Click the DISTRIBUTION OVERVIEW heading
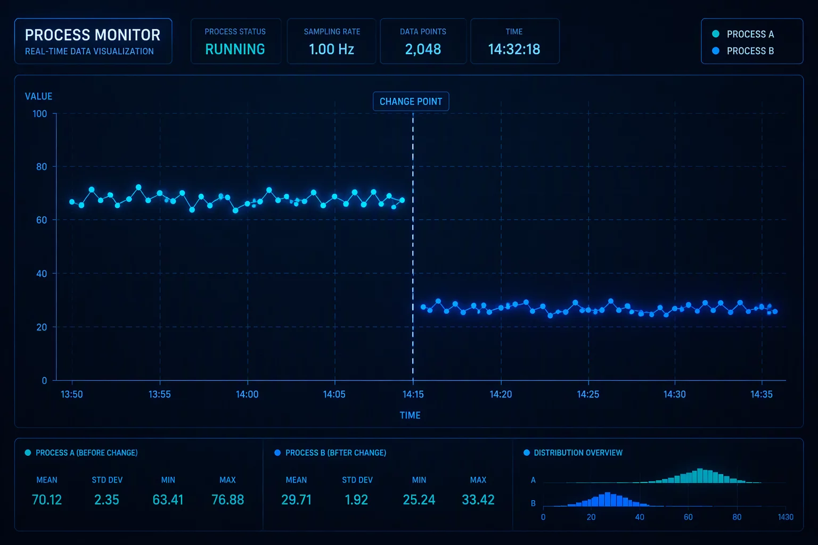818x545 pixels. pyautogui.click(x=578, y=453)
